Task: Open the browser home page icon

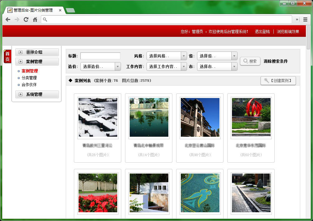Action: coord(35,19)
